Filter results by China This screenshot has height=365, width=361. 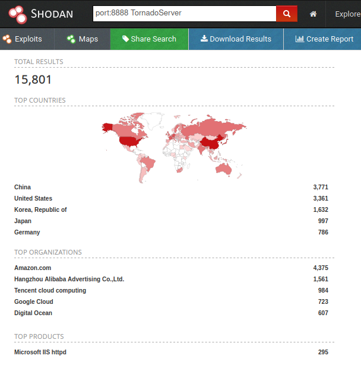23,187
